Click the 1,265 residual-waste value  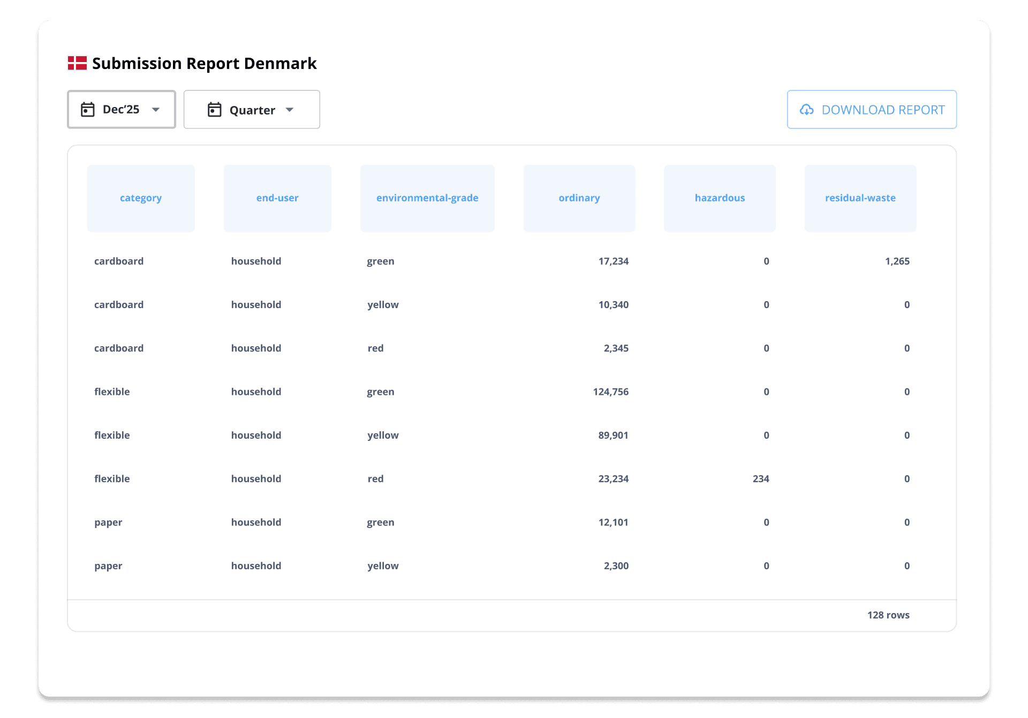tap(897, 261)
